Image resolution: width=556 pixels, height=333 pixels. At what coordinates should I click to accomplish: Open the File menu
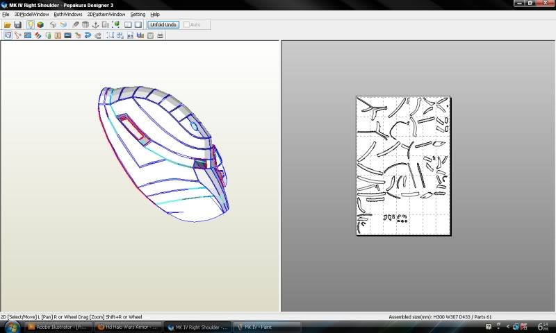click(6, 14)
